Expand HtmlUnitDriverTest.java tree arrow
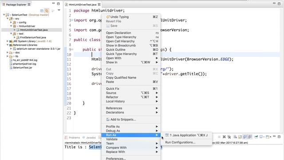 pos(15,30)
